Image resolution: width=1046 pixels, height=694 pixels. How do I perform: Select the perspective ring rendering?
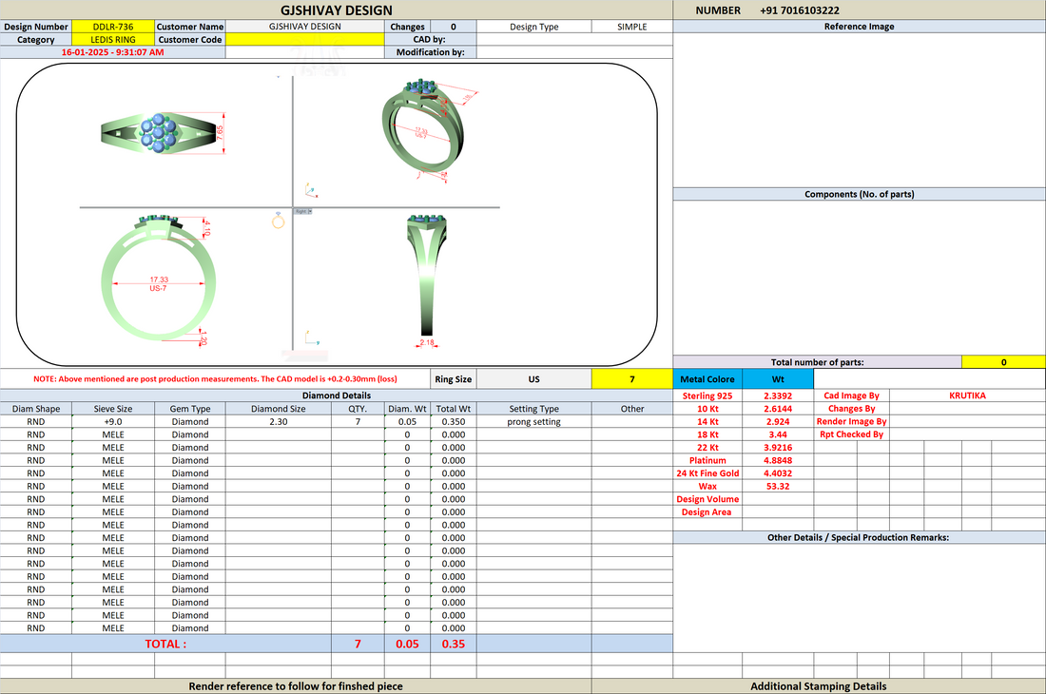427,130
